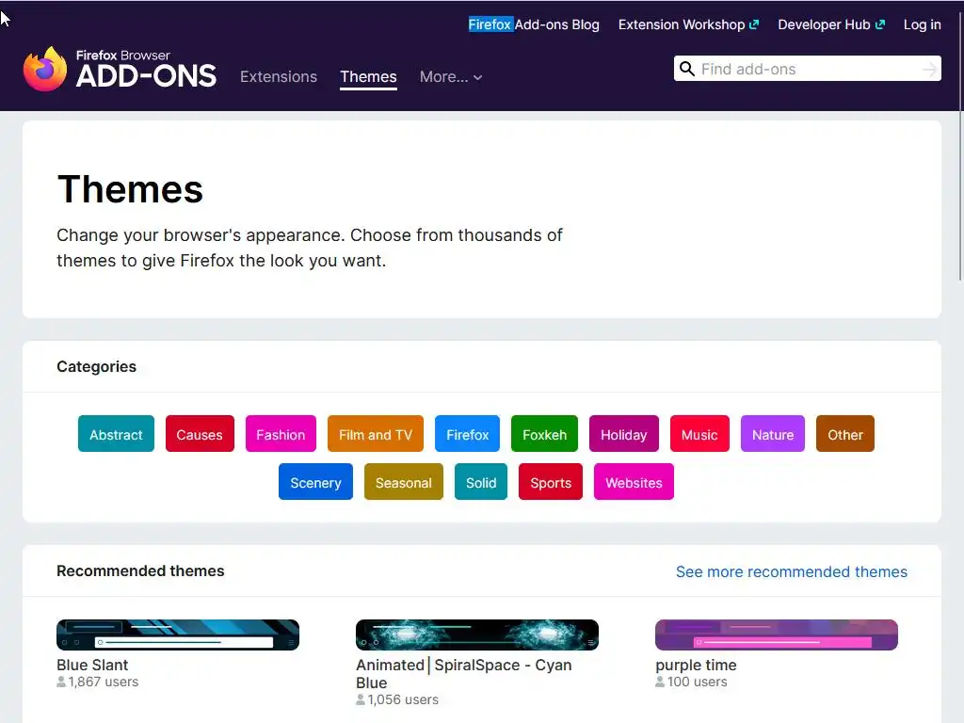This screenshot has width=964, height=723.
Task: Click the '1,867 users' text
Action: coord(104,682)
